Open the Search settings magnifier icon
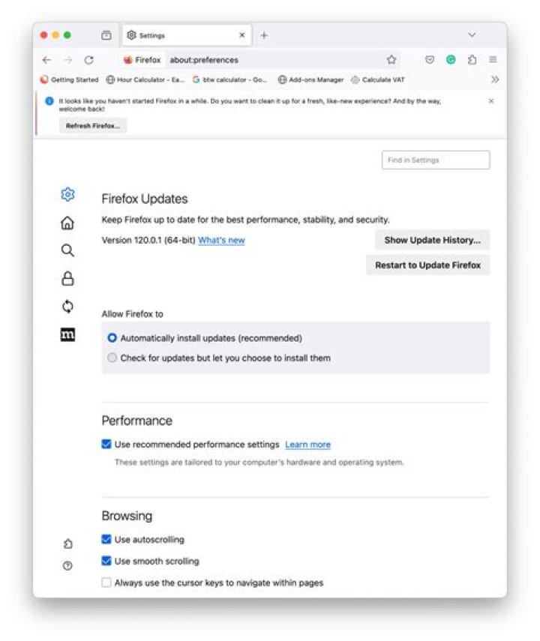 [x=67, y=250]
